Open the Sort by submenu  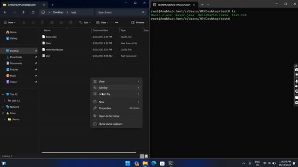tap(116, 88)
